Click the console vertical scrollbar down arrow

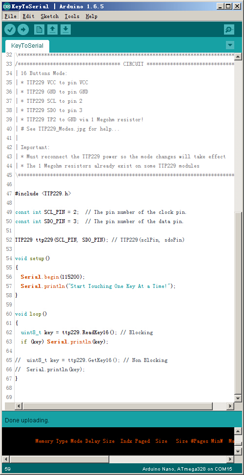[238, 451]
